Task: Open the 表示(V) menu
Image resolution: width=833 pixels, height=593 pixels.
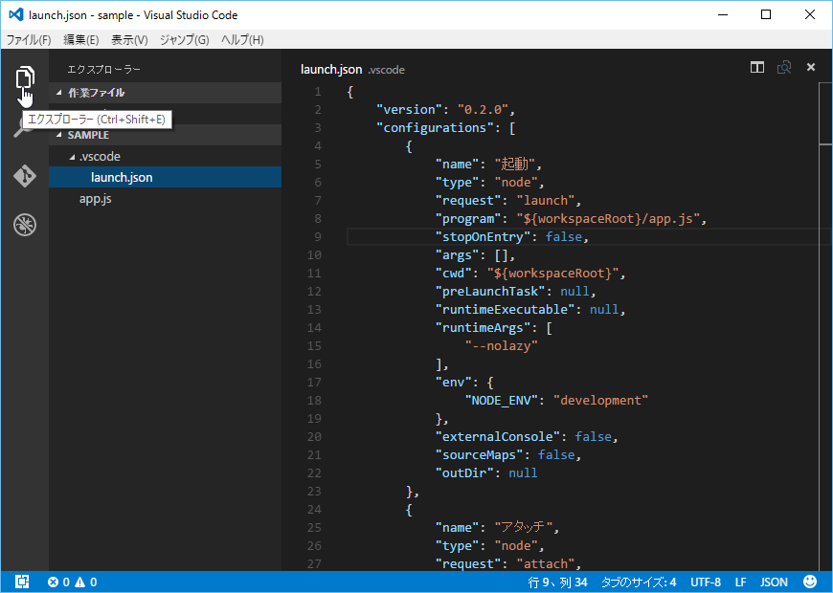Action: pos(129,39)
